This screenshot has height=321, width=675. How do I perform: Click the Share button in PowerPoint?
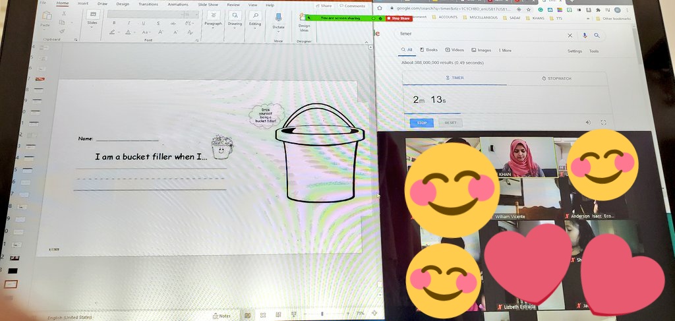pyautogui.click(x=324, y=6)
